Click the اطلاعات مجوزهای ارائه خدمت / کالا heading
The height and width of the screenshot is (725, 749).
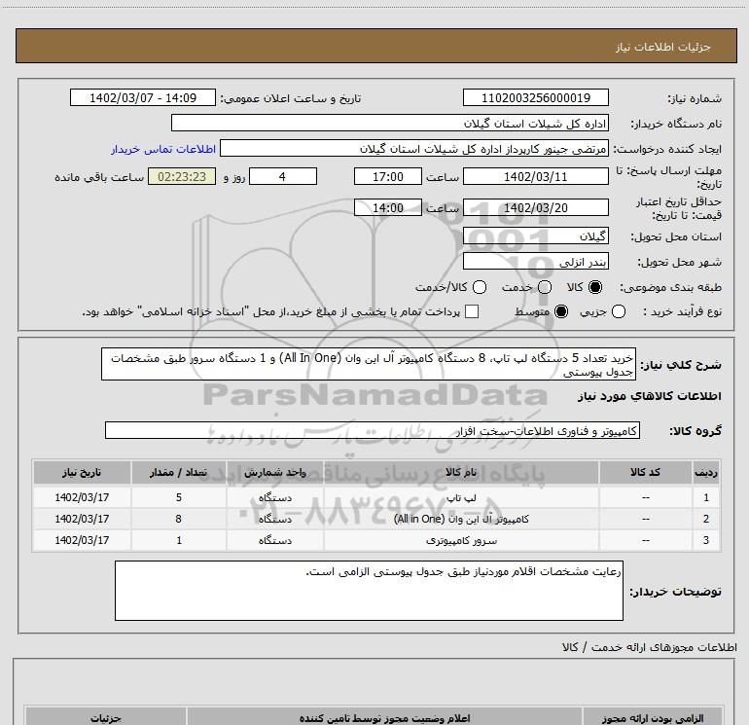click(x=649, y=647)
